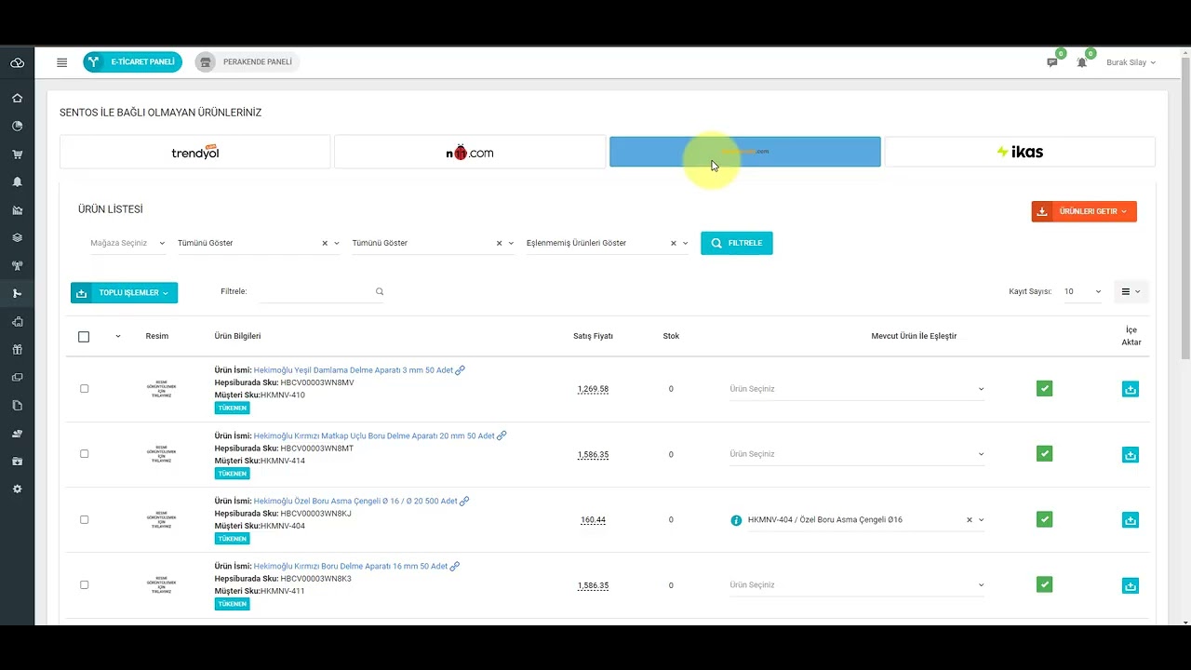Open the Mağaza Seçiniz dropdown

(x=127, y=243)
